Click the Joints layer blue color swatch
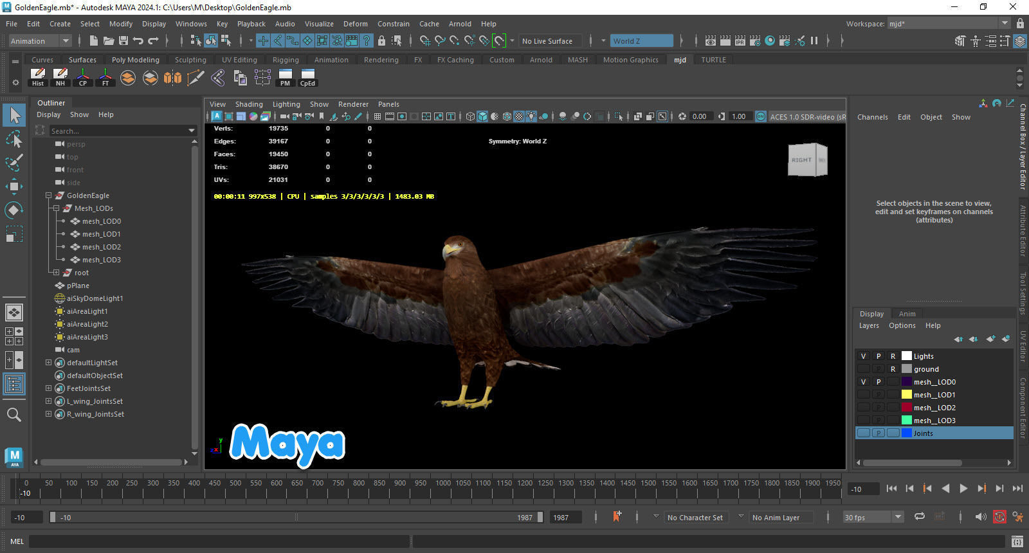The height and width of the screenshot is (553, 1029). pos(907,433)
